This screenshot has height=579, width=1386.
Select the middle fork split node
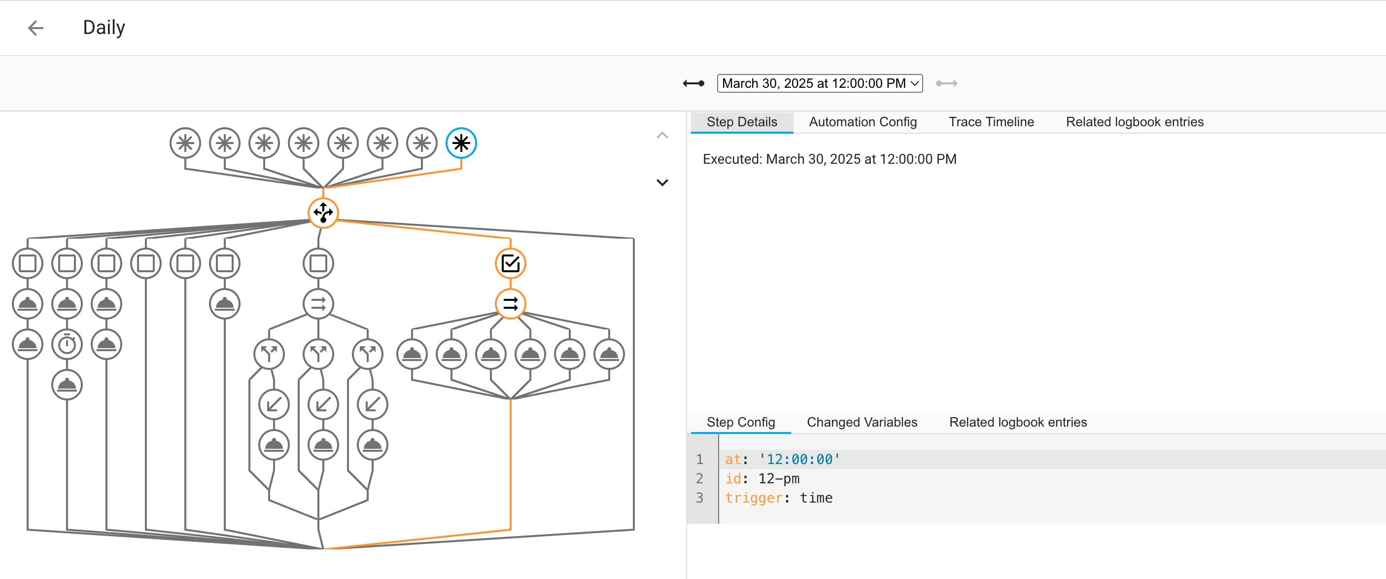(318, 354)
